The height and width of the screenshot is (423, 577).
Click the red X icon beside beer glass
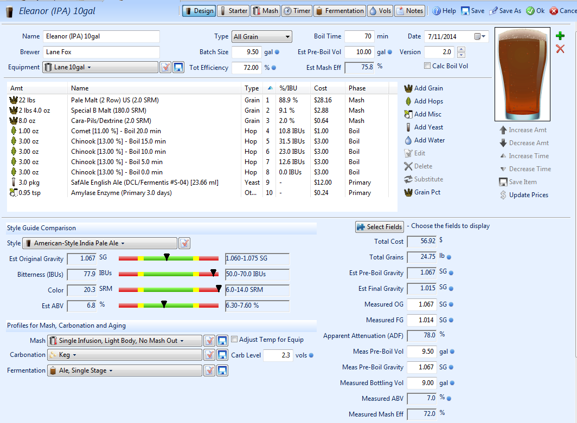[560, 49]
